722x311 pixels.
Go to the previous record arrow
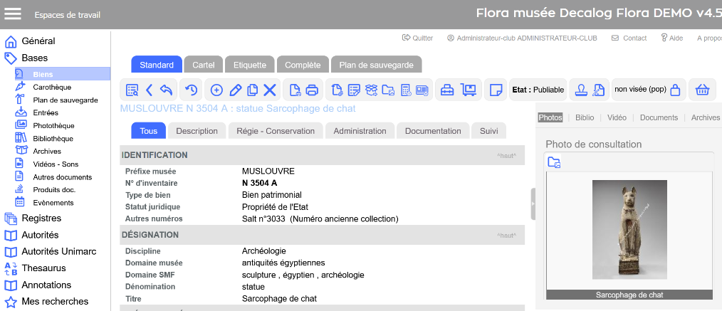150,90
